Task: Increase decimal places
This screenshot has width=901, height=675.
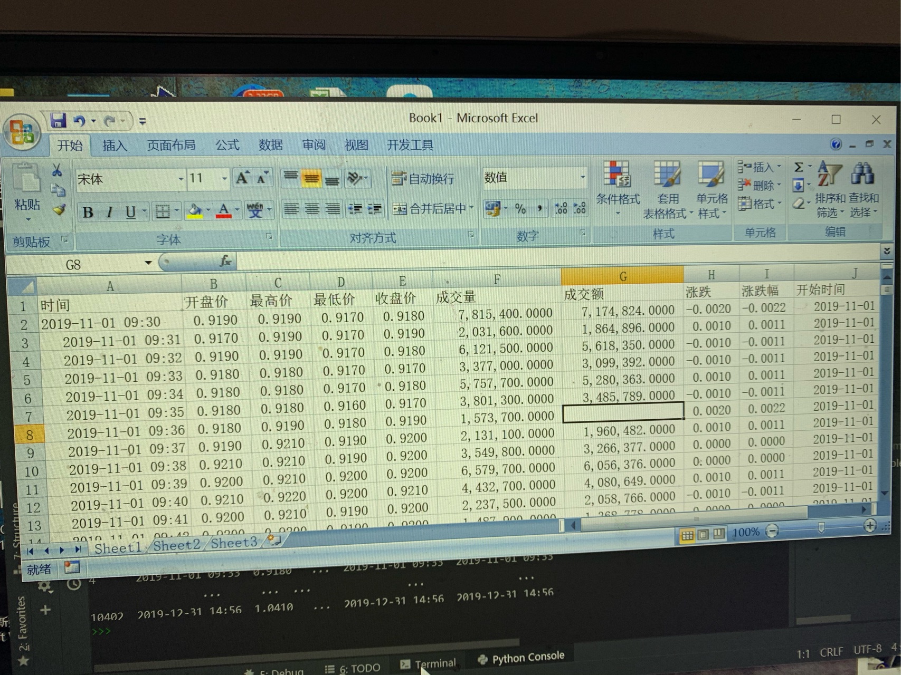Action: (561, 208)
